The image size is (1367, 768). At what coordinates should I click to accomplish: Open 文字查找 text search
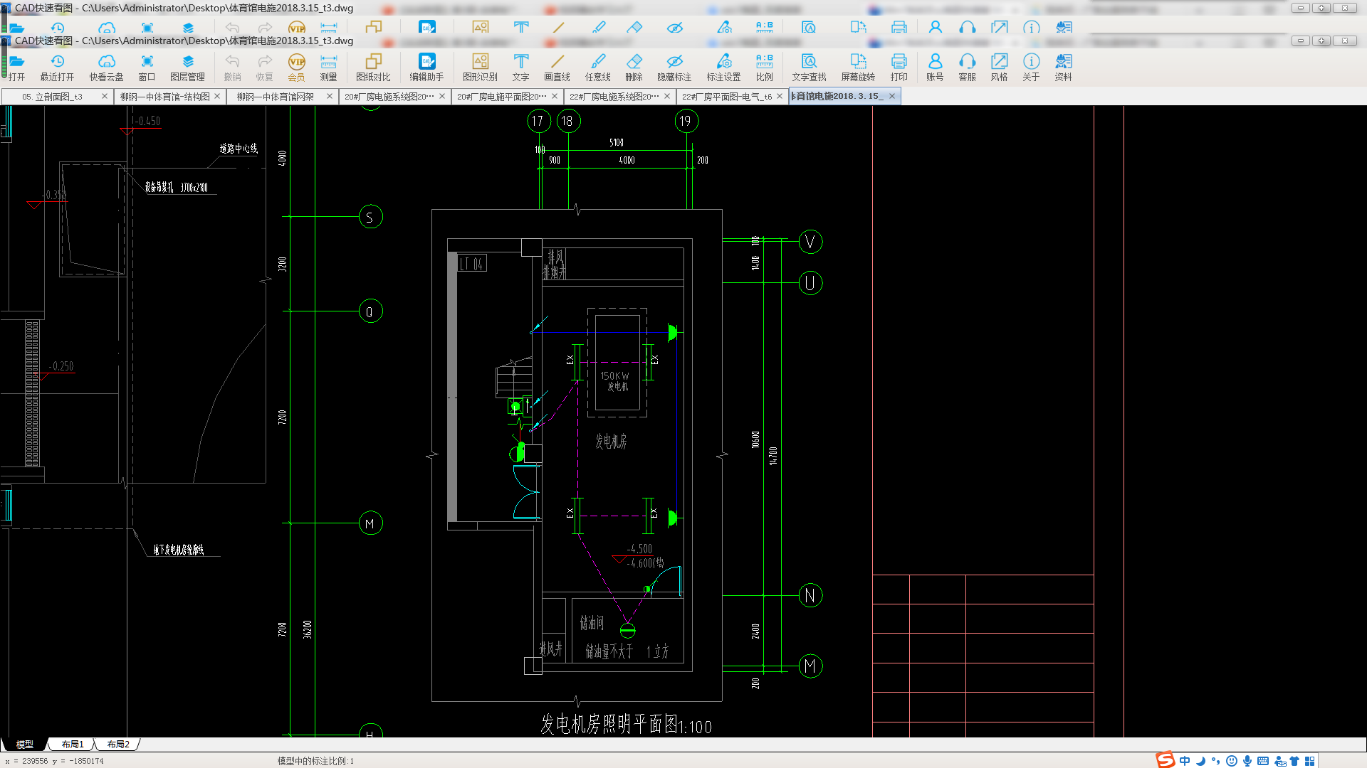[x=809, y=68]
